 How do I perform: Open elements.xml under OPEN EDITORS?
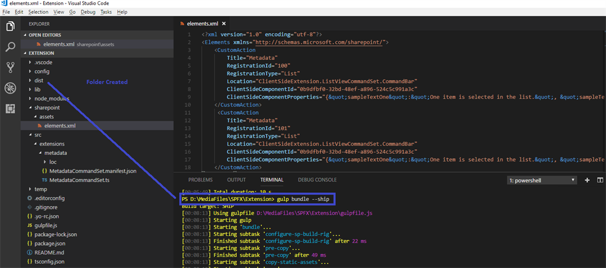(97, 44)
